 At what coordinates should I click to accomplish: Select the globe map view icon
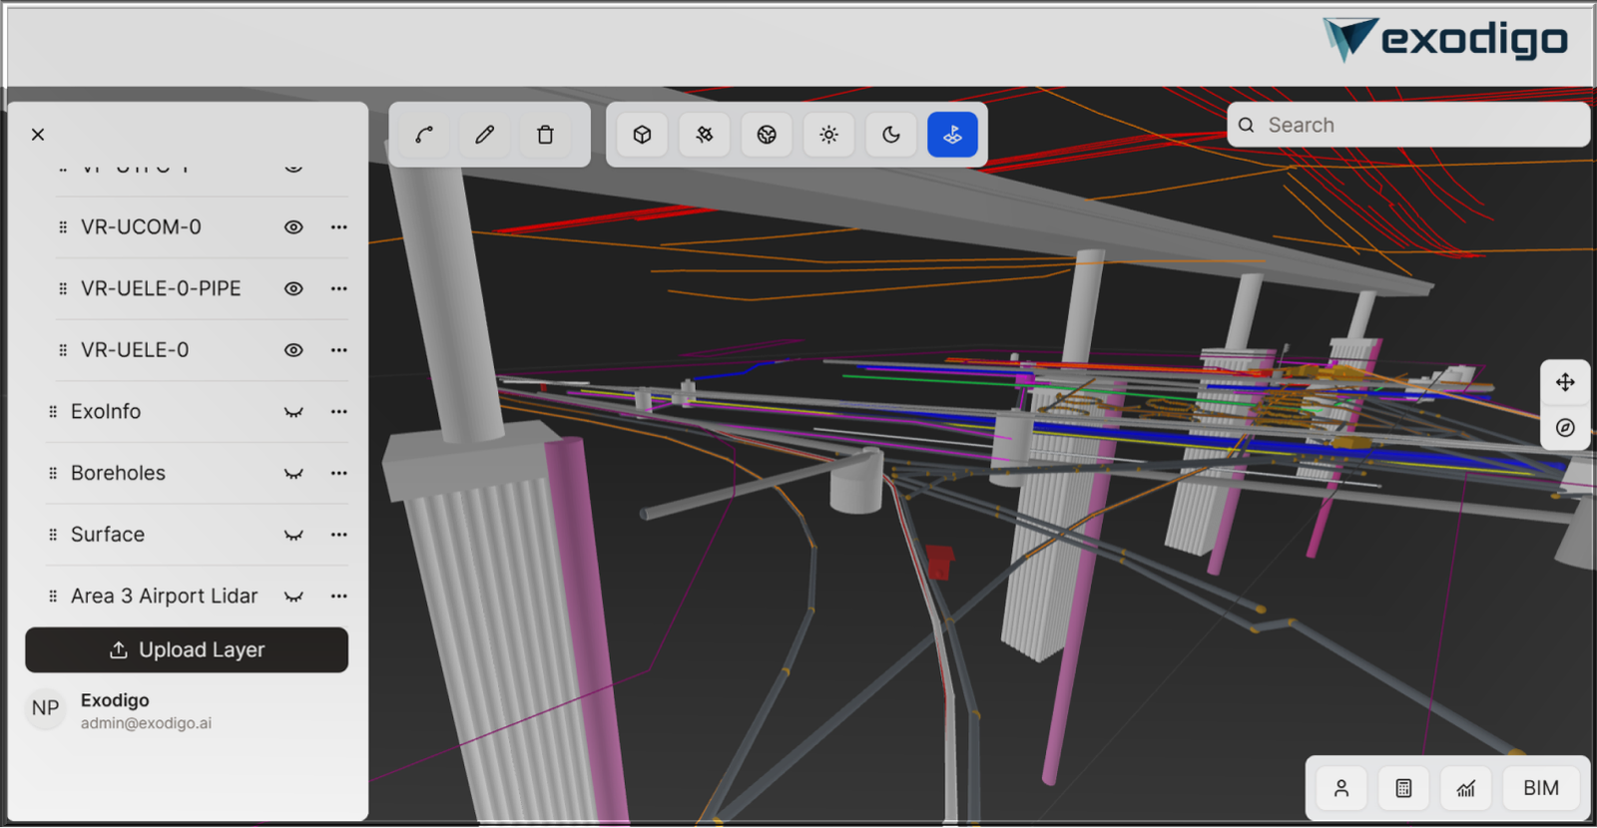pyautogui.click(x=767, y=135)
